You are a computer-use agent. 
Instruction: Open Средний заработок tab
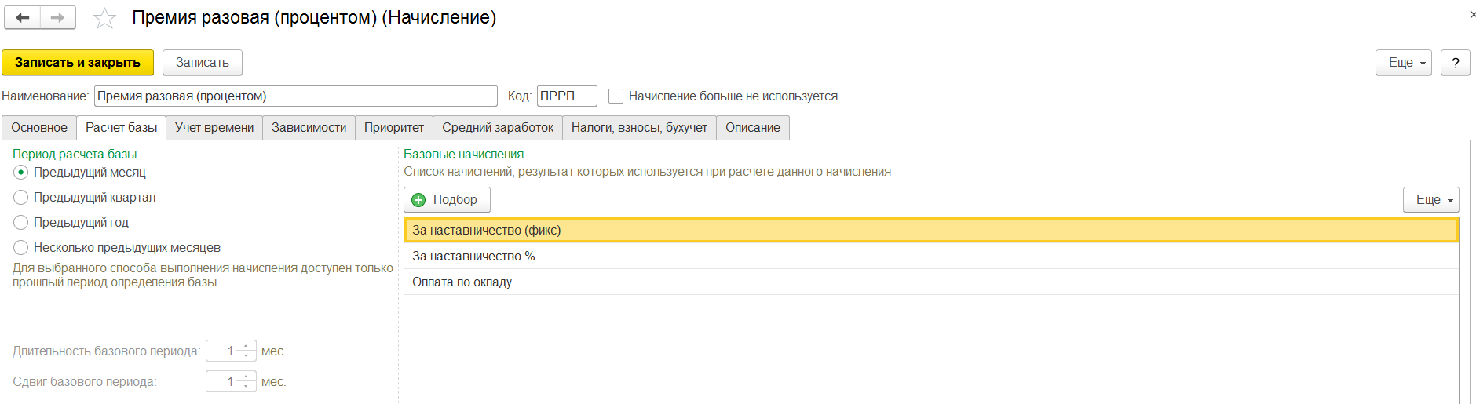tap(497, 128)
